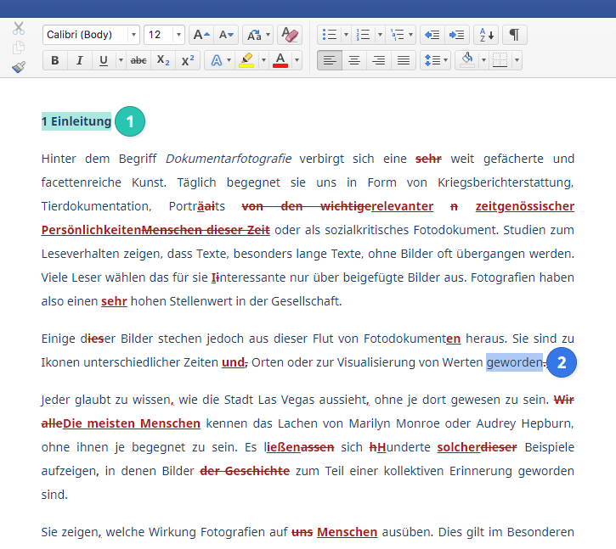
Task: Justify the paragraph text
Action: 404,60
